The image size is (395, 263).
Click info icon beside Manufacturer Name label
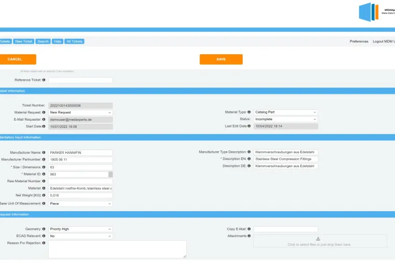pyautogui.click(x=44, y=153)
